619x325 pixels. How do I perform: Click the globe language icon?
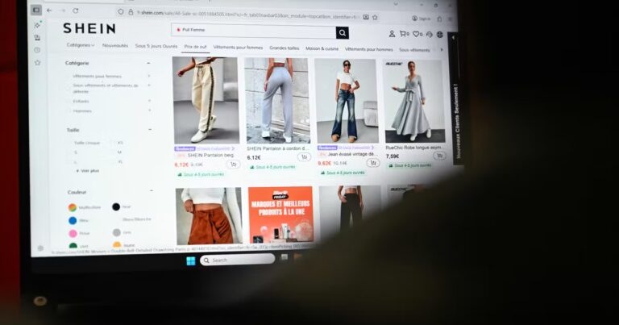pos(440,35)
